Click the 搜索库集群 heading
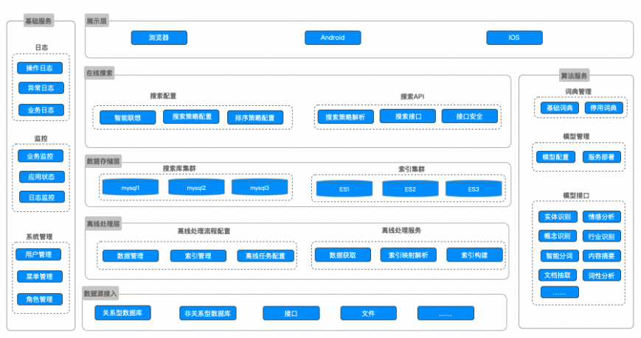Viewport: 641px width, 338px height. 179,168
